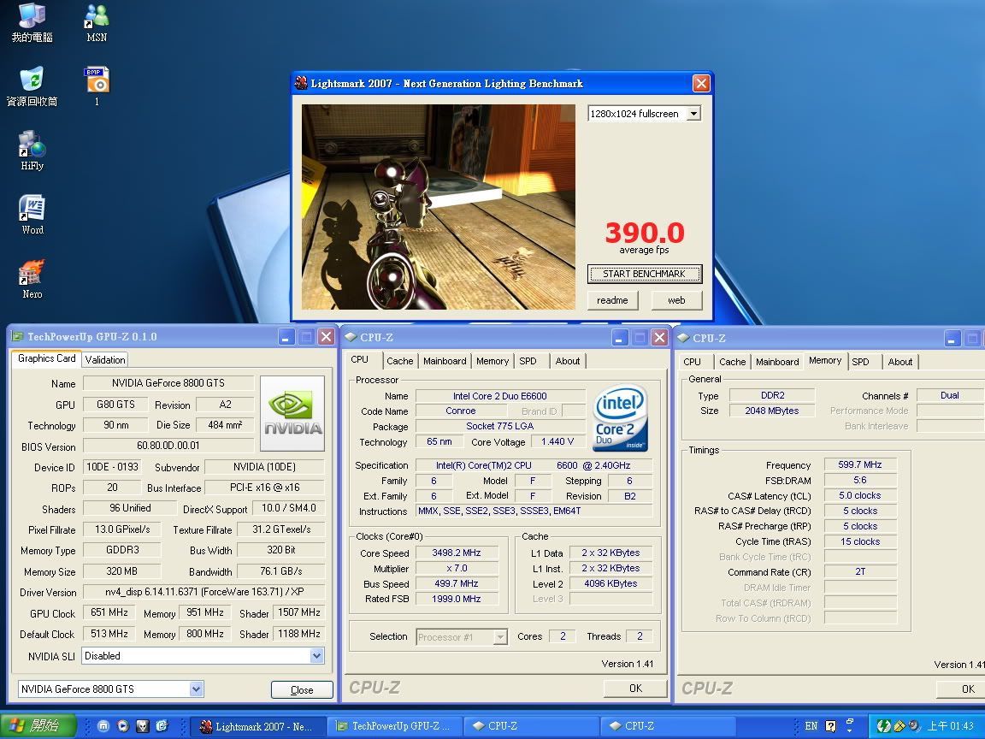This screenshot has height=739, width=985.
Task: Switch to TechPowerUp GPU-Z taskbar button
Action: (394, 726)
